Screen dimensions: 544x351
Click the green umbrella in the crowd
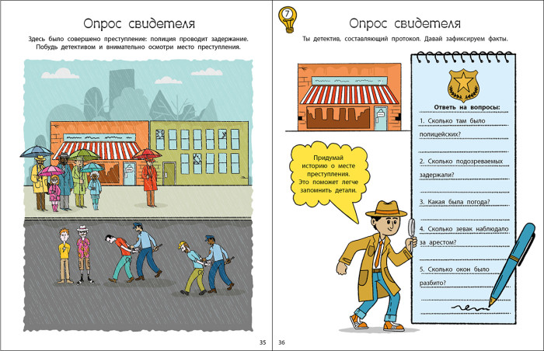point(84,154)
